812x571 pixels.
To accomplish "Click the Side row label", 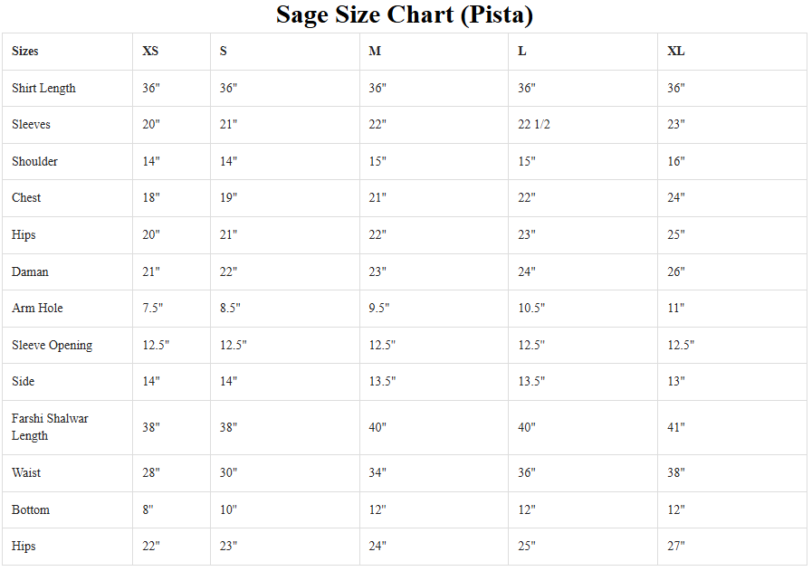I will 23,382.
